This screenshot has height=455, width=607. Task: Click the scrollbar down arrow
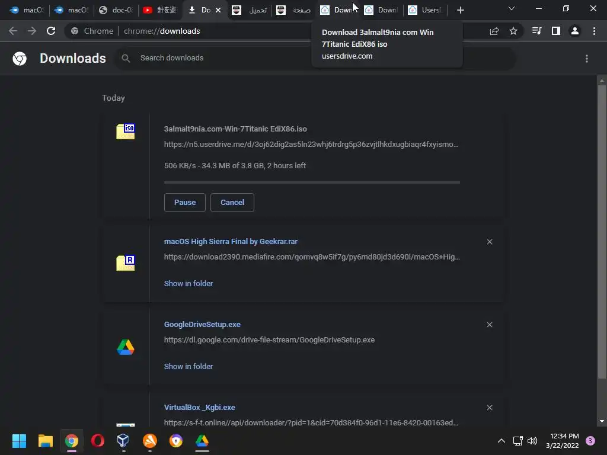pyautogui.click(x=602, y=421)
